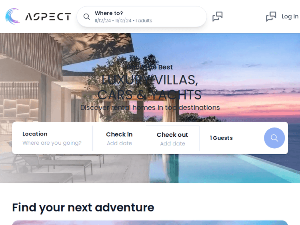300x225 pixels.
Task: Open the adventure card thumbnail below the heading
Action: tap(150, 223)
